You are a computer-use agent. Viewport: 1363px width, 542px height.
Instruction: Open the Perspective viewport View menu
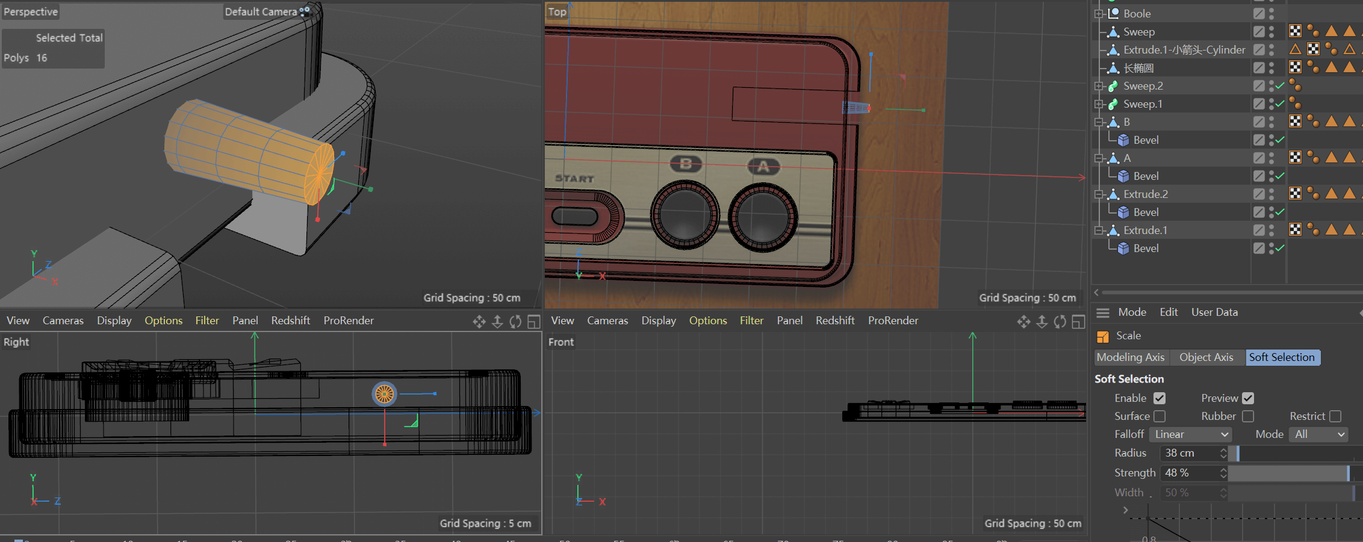coord(18,321)
